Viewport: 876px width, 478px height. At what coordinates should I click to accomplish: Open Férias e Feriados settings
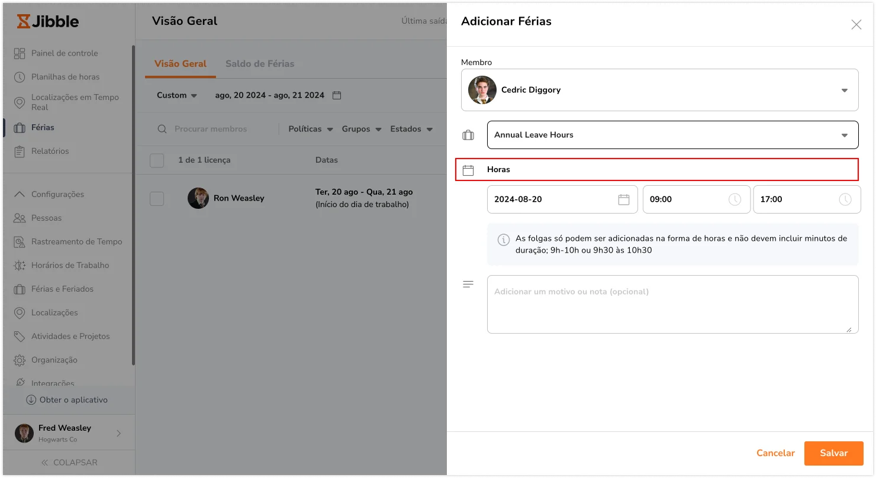click(x=62, y=289)
